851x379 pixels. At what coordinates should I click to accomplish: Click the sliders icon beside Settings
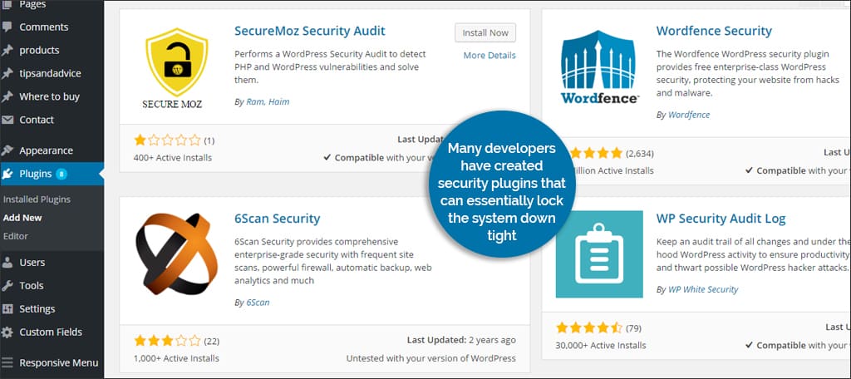(x=7, y=309)
